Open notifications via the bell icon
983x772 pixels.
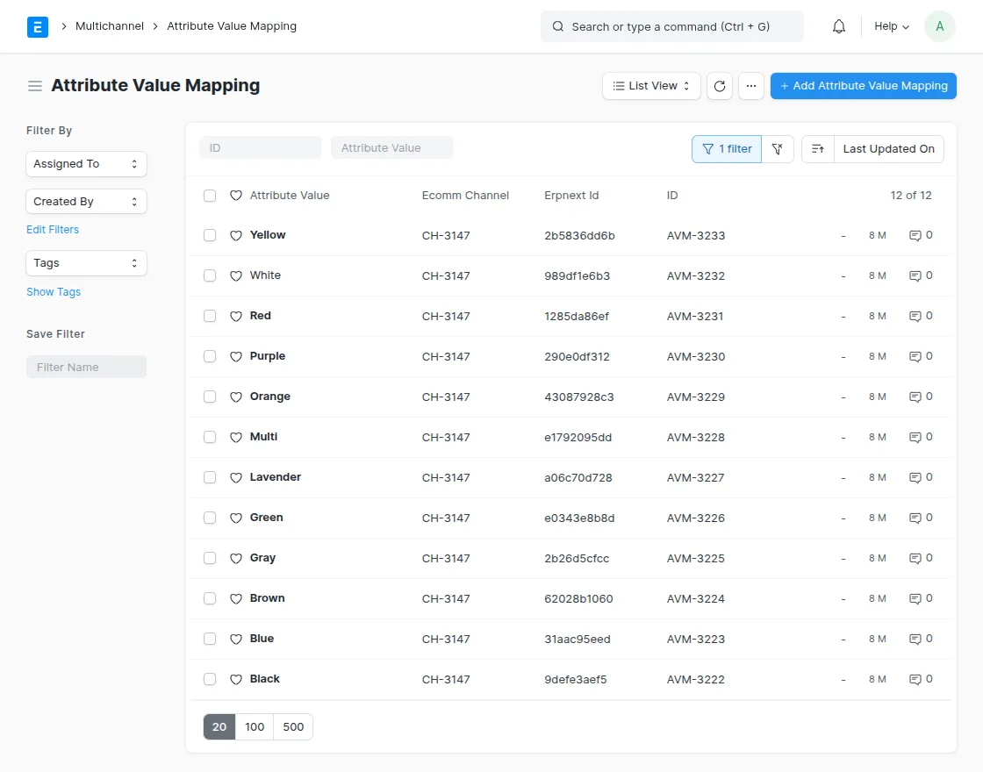click(838, 26)
